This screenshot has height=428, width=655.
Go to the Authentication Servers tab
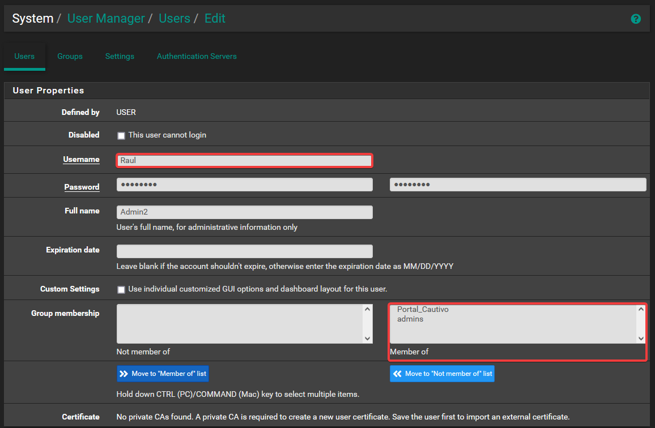(x=197, y=56)
